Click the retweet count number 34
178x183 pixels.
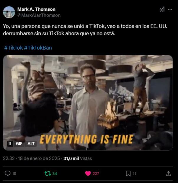pos(55,174)
